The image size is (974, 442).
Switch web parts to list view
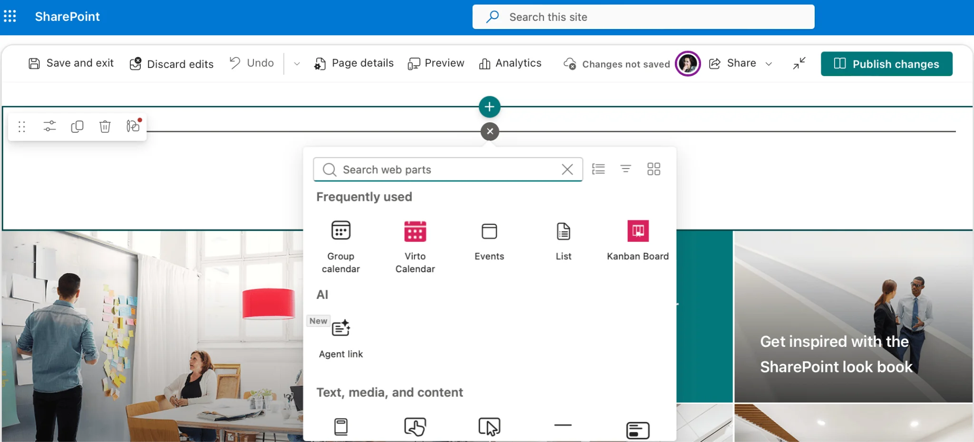(598, 169)
